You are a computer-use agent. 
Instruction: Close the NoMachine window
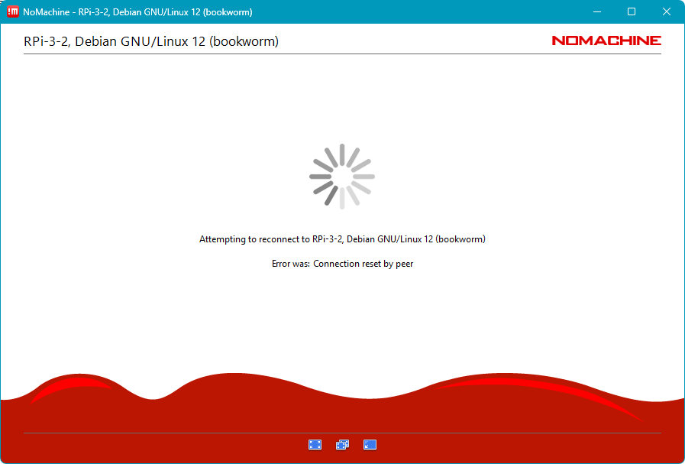666,11
